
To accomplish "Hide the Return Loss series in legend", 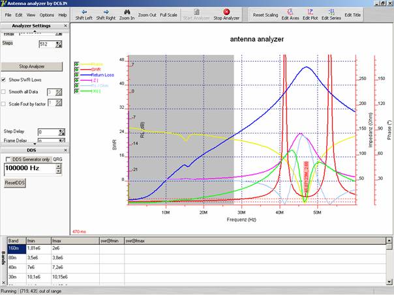I will click(77, 75).
